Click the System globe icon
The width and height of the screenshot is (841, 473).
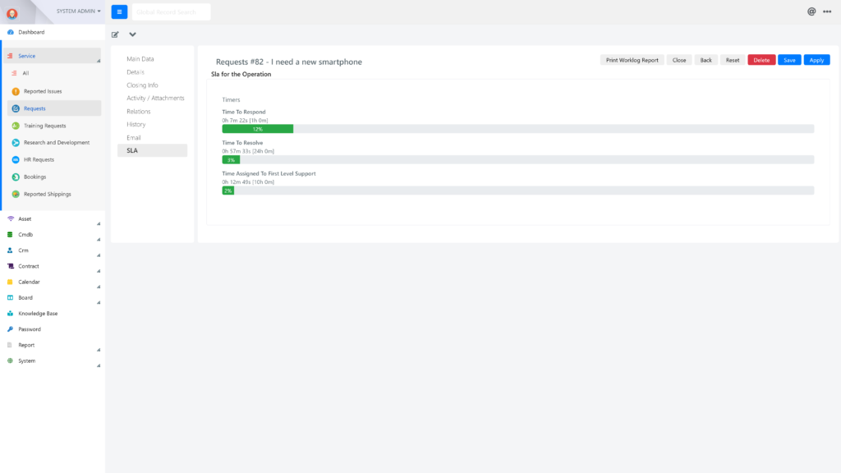coord(10,361)
